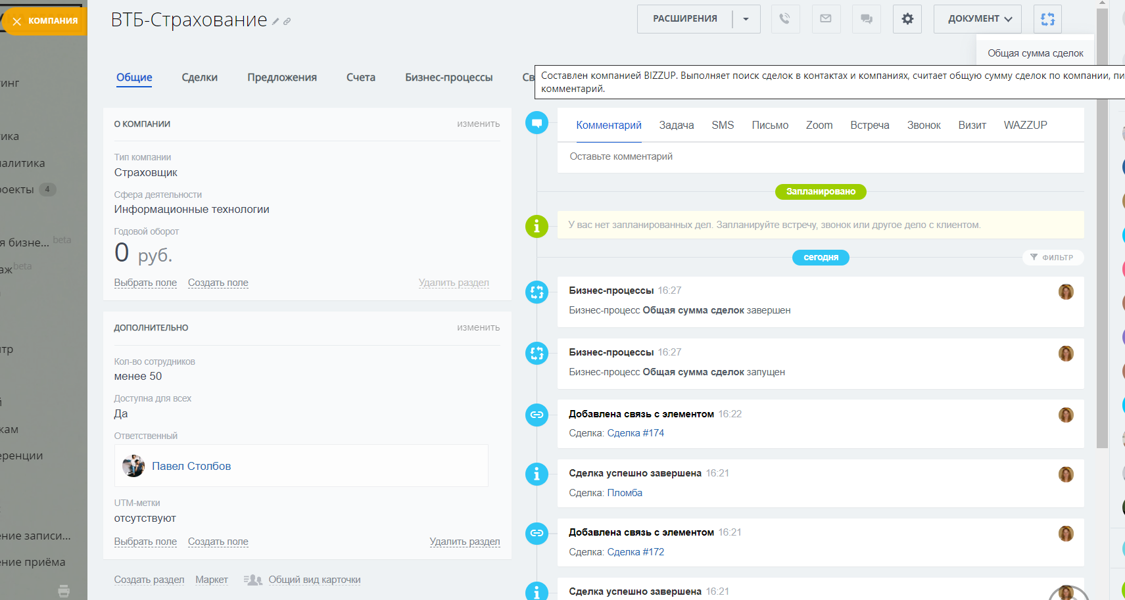Open the responsible person Павел Столбов

click(x=191, y=466)
